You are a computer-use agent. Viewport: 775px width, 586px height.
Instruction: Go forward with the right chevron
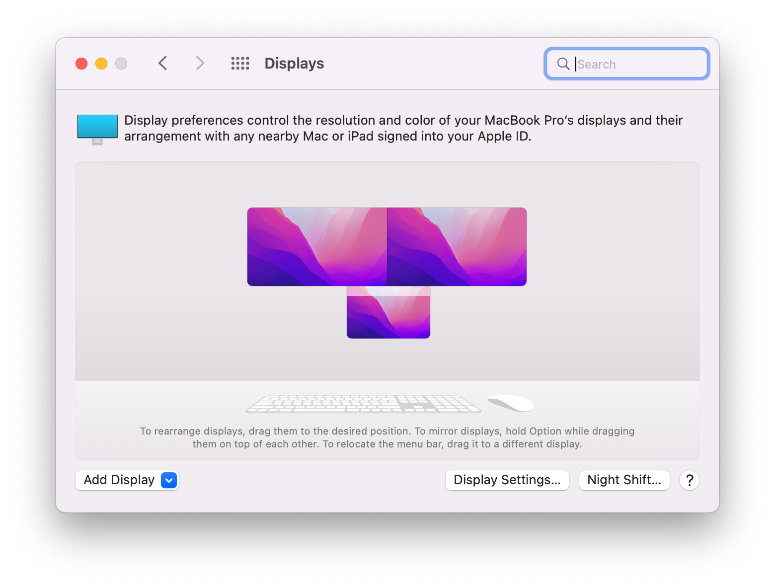pos(200,63)
